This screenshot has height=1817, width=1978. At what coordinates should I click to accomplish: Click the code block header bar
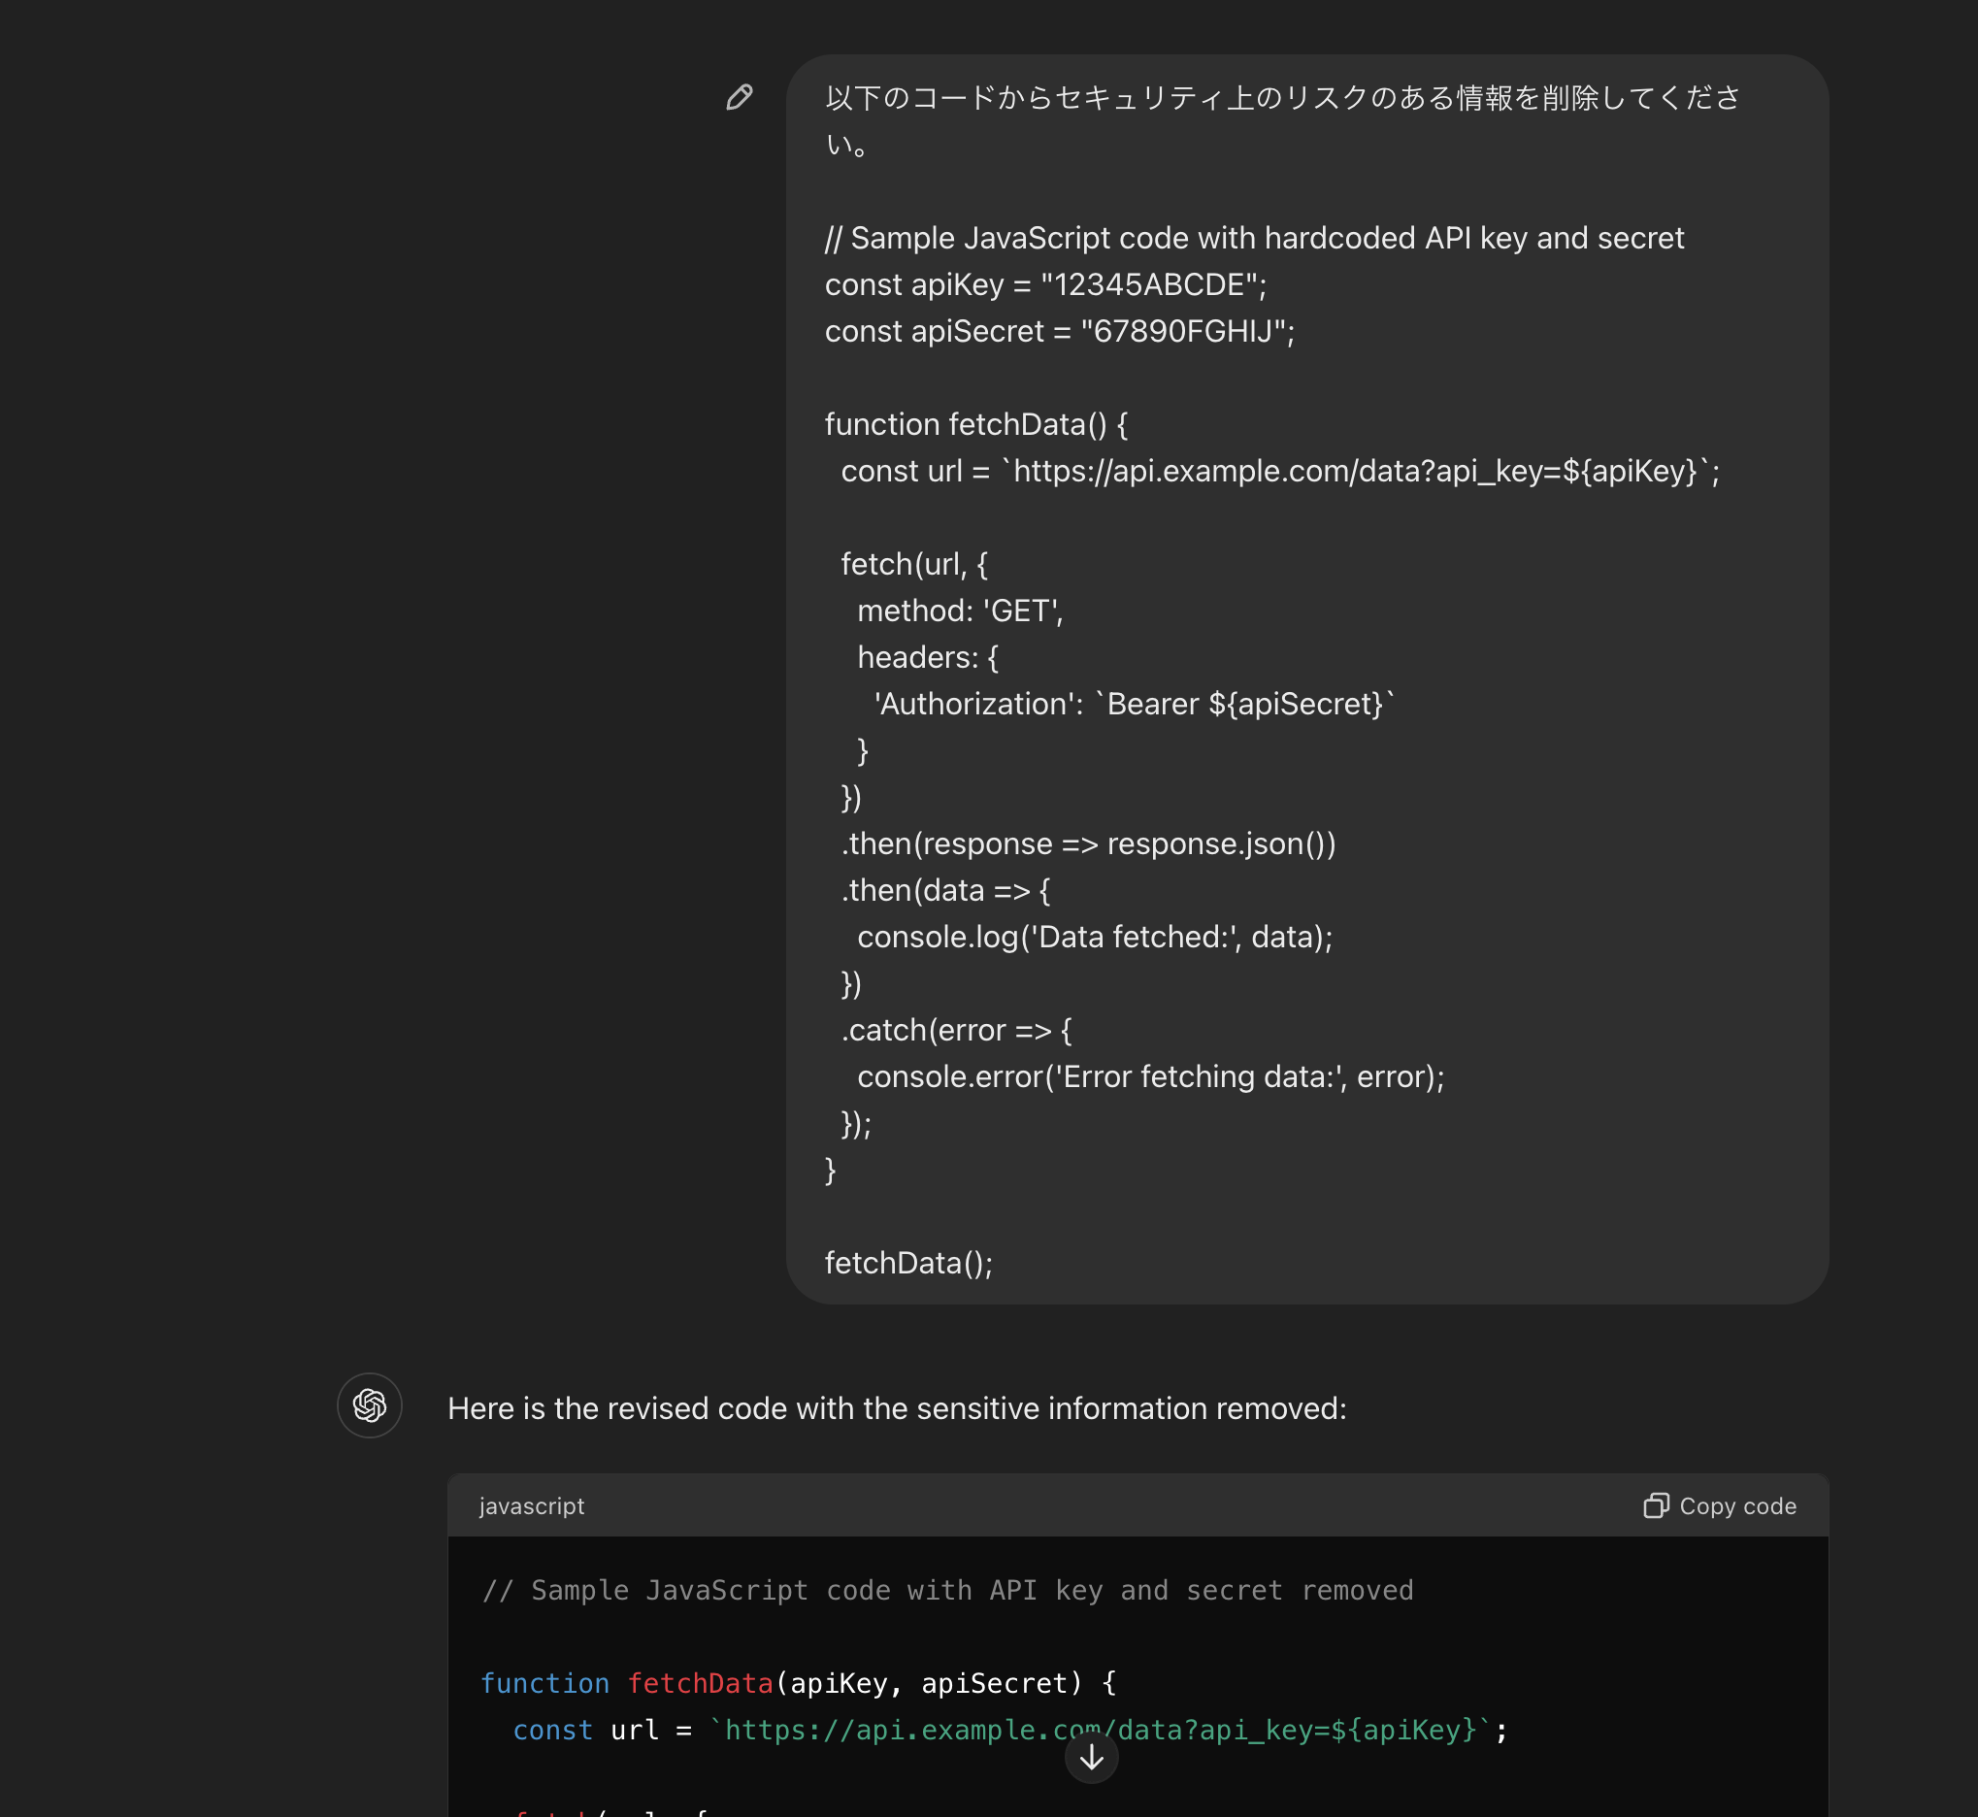coord(1081,1505)
